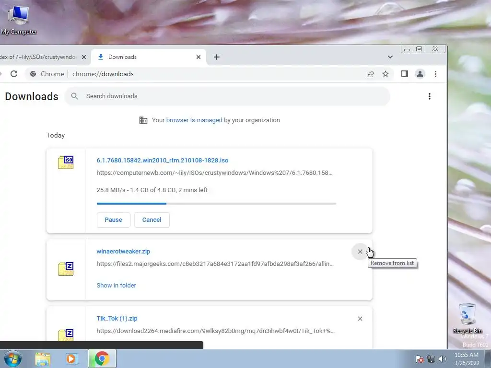Screen dimensions: 491x368
Task: Bookmark this page with the star icon
Action: pos(386,74)
